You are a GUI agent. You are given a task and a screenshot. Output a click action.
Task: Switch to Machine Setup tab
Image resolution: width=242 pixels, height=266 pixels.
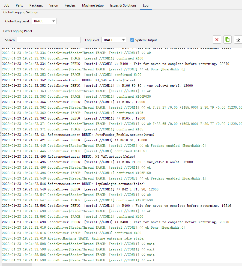click(93, 5)
